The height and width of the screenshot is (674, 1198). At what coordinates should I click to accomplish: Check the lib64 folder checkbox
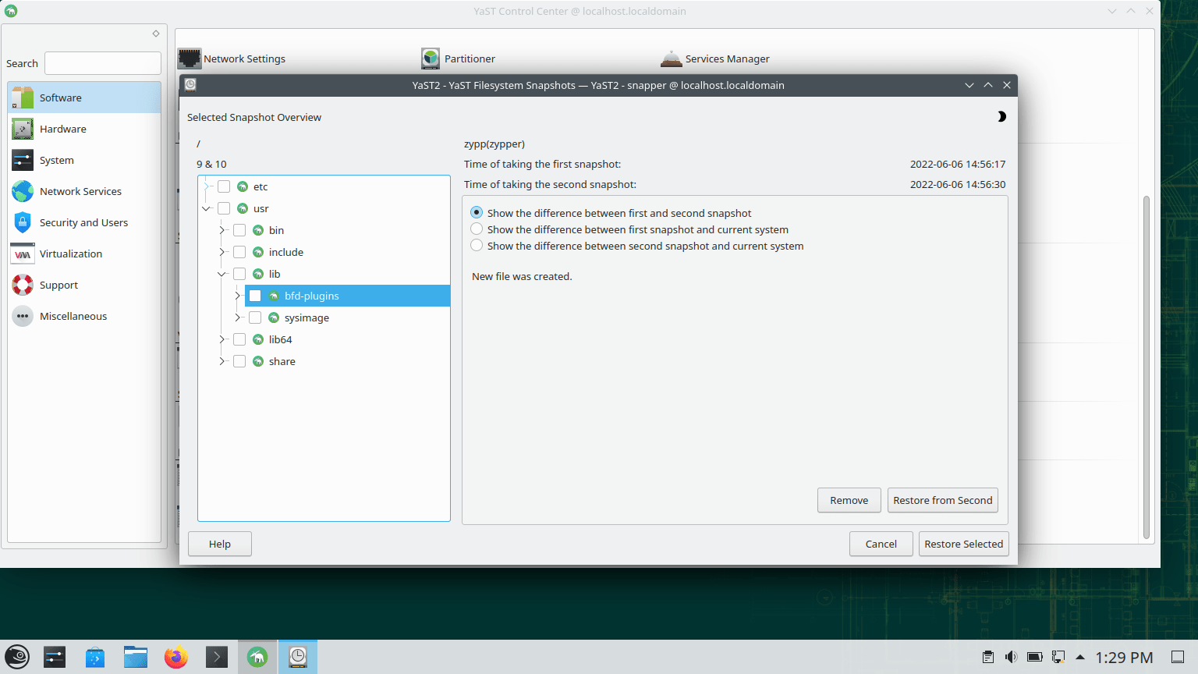(239, 339)
